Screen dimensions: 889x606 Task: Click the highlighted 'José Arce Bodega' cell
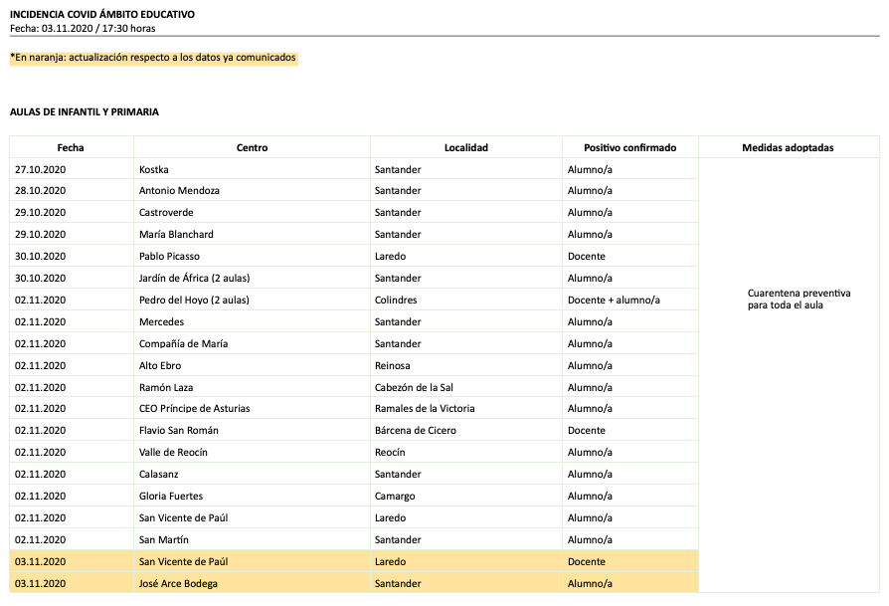click(x=178, y=583)
